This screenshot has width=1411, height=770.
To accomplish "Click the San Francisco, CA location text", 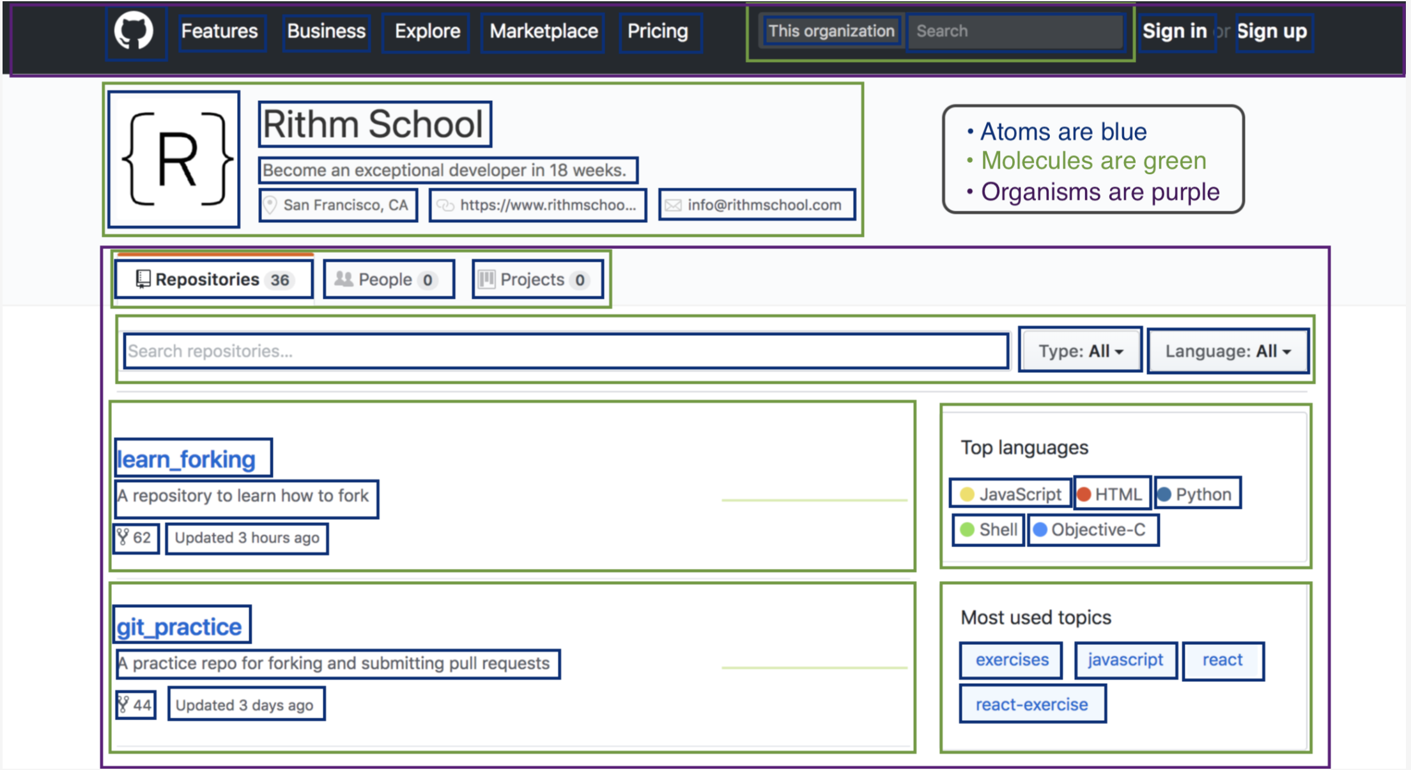I will 346,205.
